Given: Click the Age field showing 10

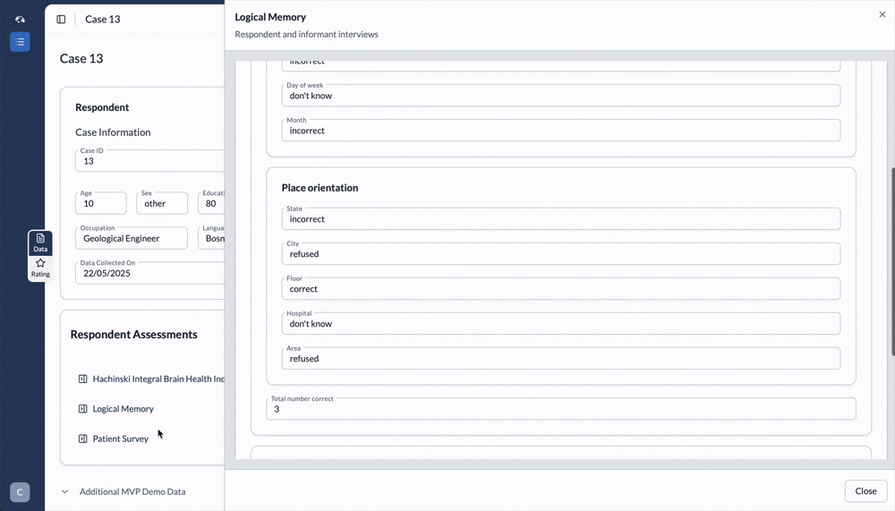Looking at the screenshot, I should (101, 203).
